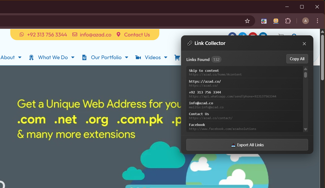Viewport: 325px width, 188px height.
Task: Click the link list scrollbar thumb
Action: tap(305, 75)
